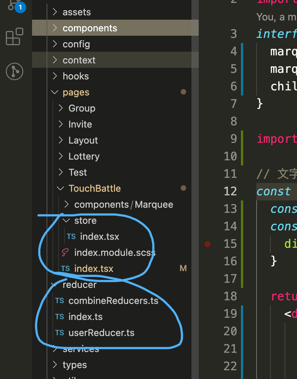297x379 pixels.
Task: Open the Extensions view icon
Action: [15, 36]
